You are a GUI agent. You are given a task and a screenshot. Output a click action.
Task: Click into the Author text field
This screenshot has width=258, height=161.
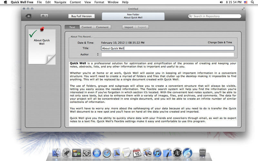(x=168, y=54)
